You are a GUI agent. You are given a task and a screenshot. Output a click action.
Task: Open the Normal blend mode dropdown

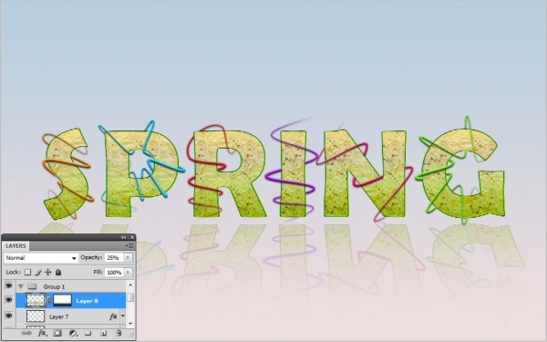41,258
